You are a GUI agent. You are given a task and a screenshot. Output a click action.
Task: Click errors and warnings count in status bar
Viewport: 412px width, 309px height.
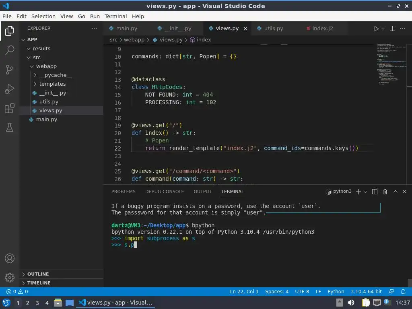pos(17,292)
